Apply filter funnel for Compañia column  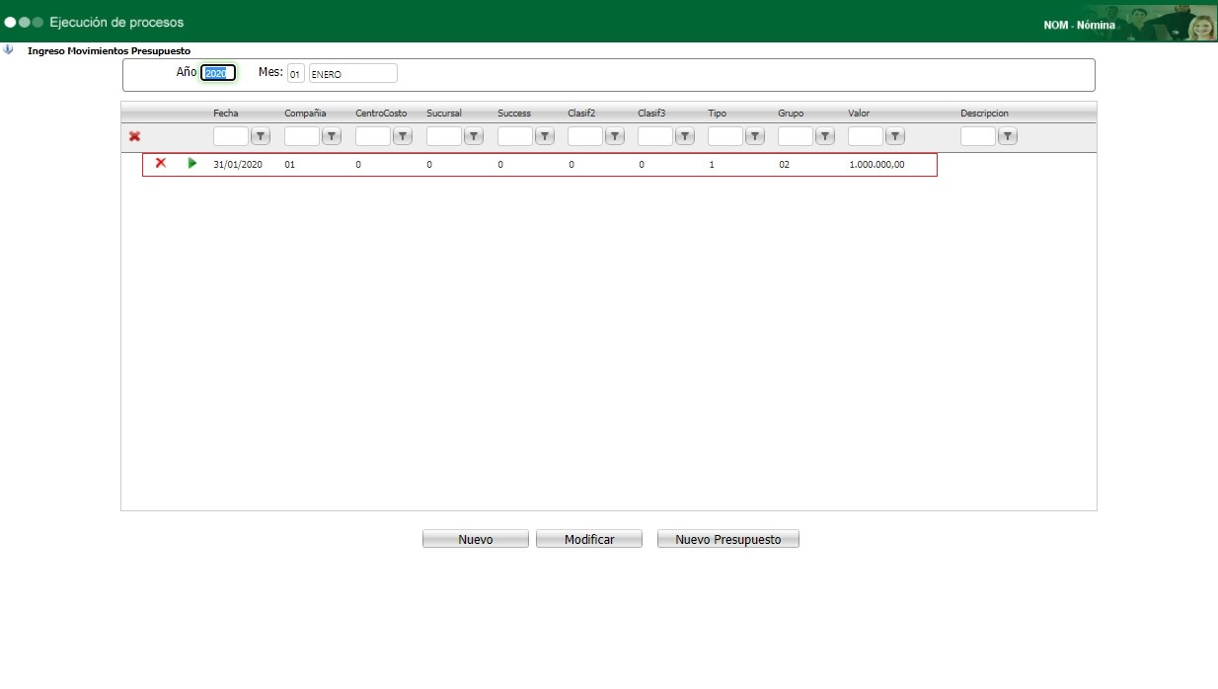tap(333, 136)
